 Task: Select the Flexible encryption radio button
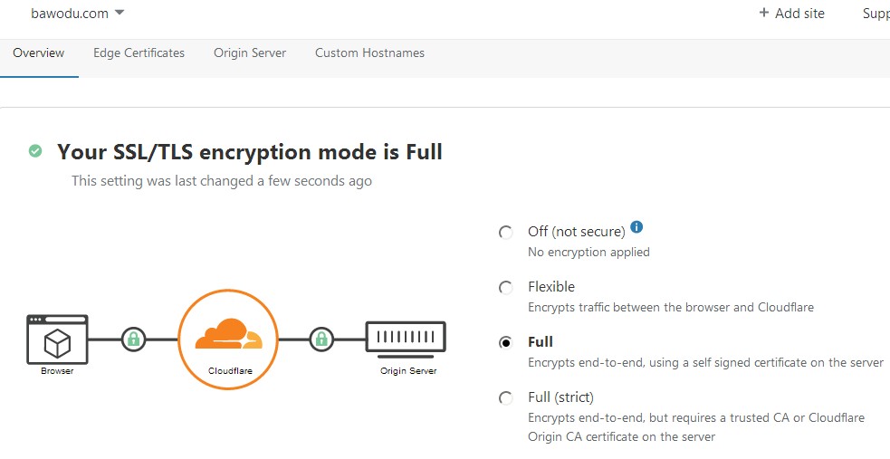click(x=505, y=288)
